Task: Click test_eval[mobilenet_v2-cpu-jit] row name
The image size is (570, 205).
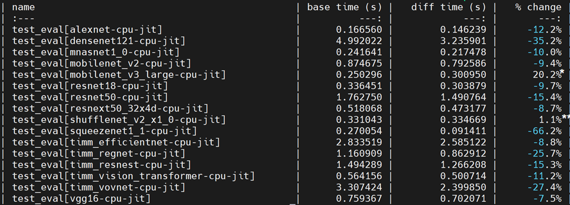Action: 101,63
